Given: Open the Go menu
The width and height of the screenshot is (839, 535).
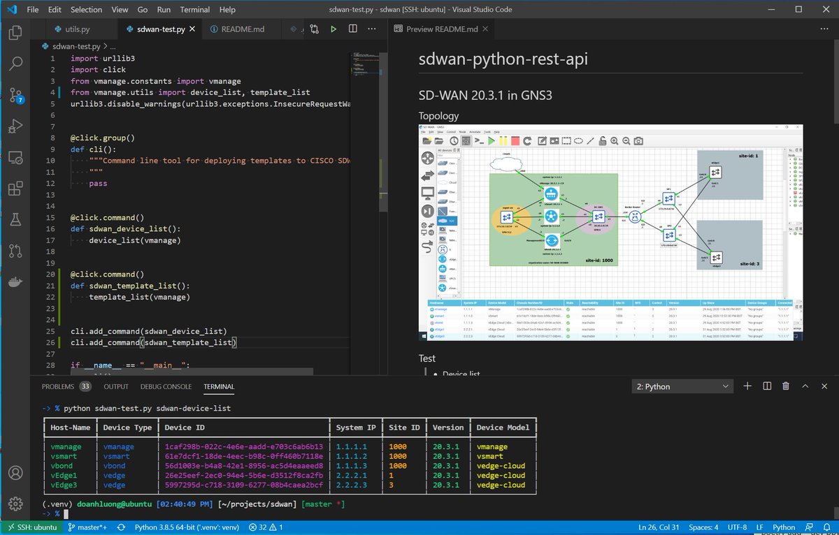Looking at the screenshot, I should coord(143,10).
